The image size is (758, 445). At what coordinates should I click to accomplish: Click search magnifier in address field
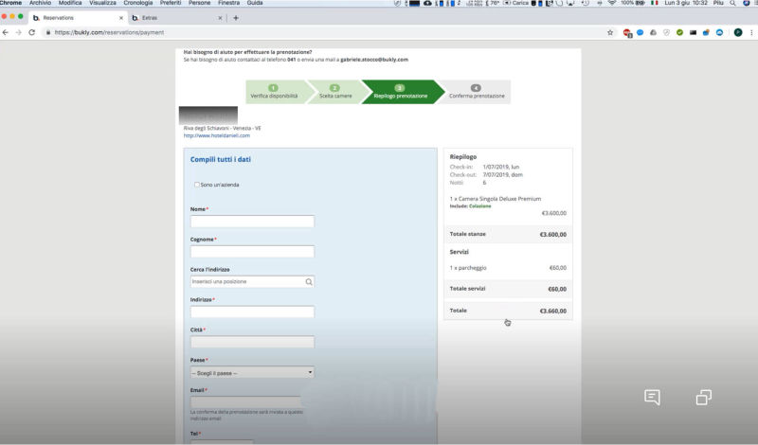pos(308,281)
